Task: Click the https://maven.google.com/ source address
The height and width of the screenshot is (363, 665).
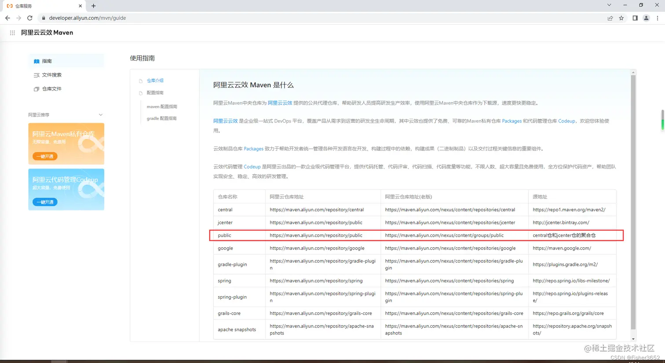Action: [562, 248]
